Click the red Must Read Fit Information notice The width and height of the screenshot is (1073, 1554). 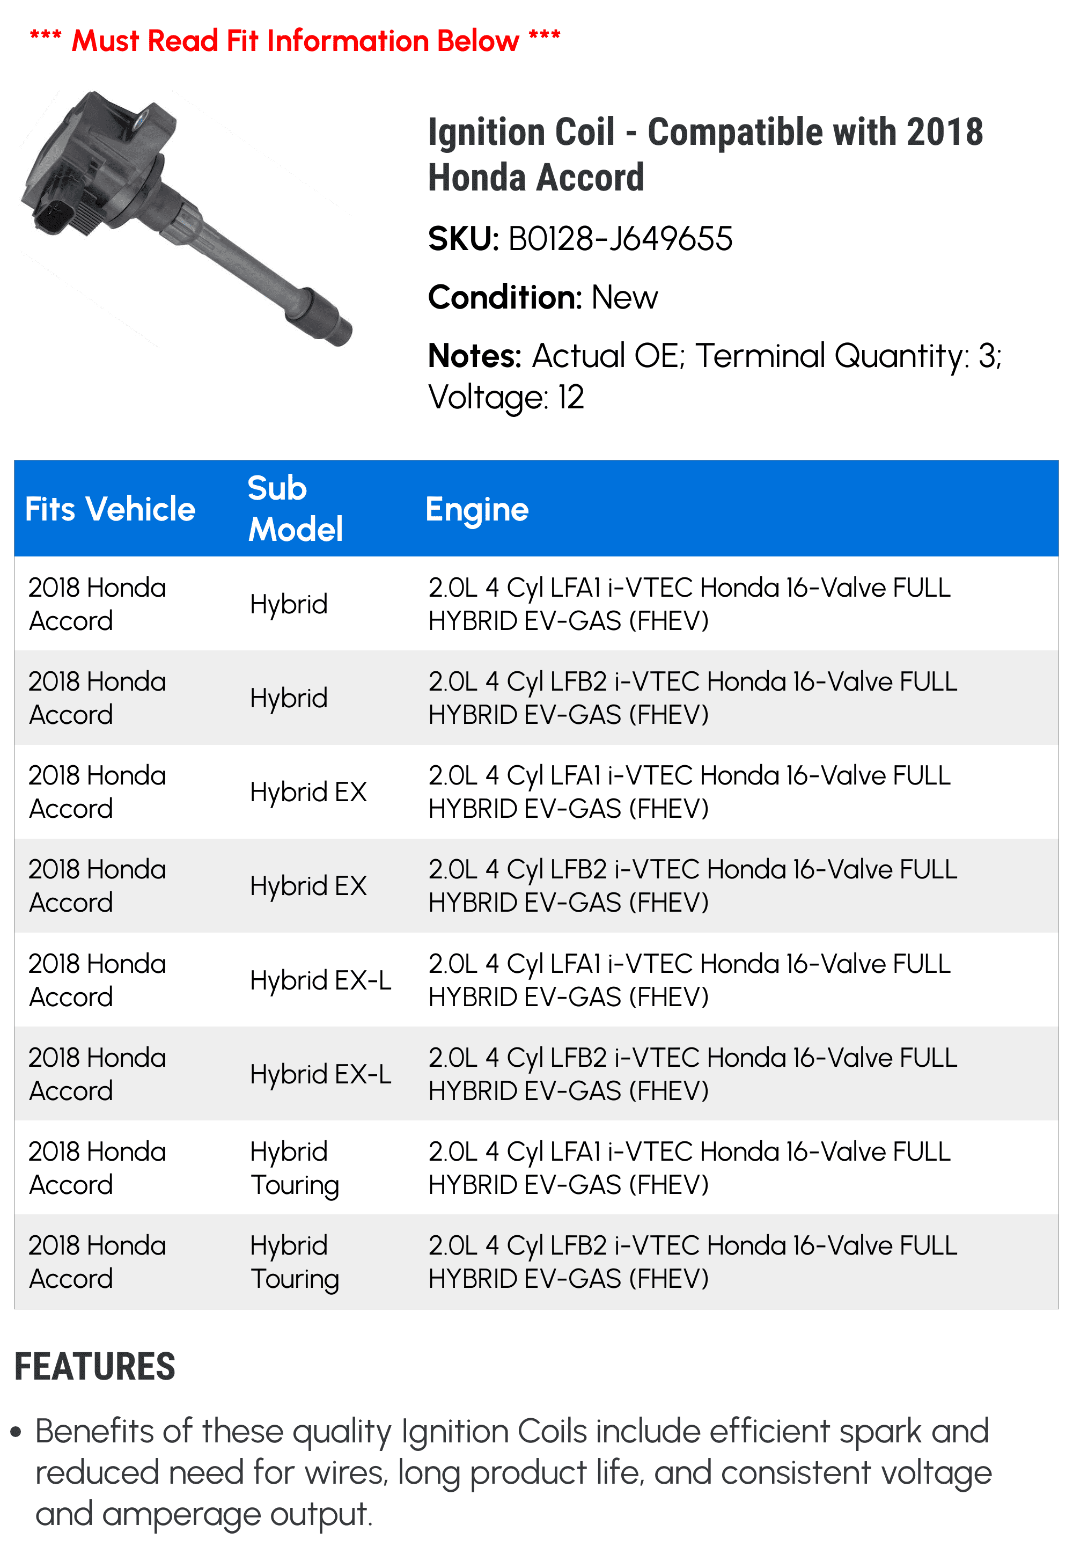click(295, 40)
